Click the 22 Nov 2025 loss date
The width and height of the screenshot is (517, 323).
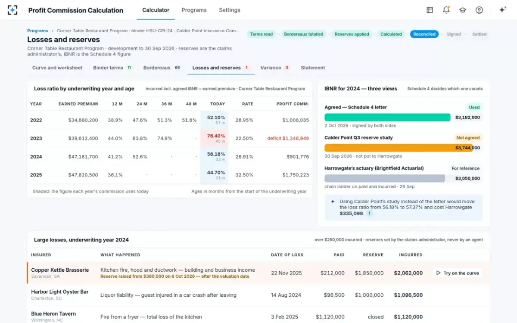click(x=287, y=273)
